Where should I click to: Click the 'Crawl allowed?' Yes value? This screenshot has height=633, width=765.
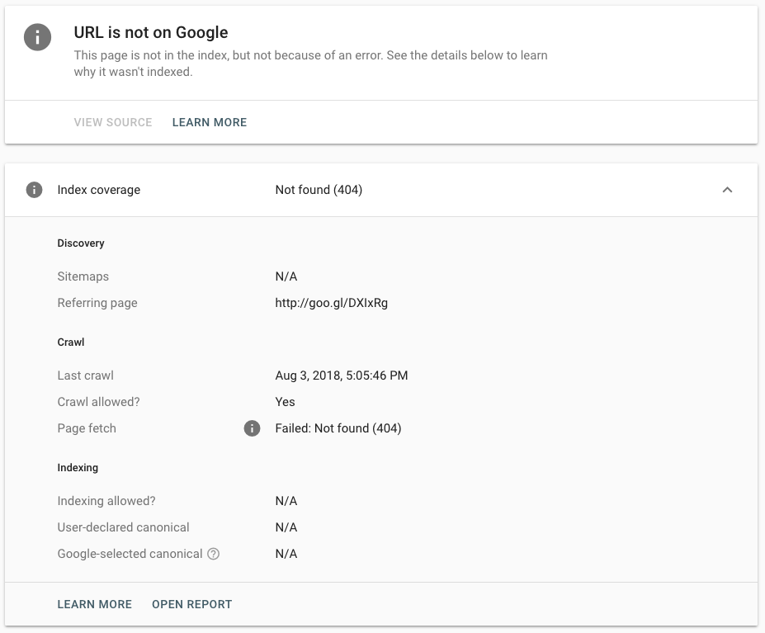point(285,402)
